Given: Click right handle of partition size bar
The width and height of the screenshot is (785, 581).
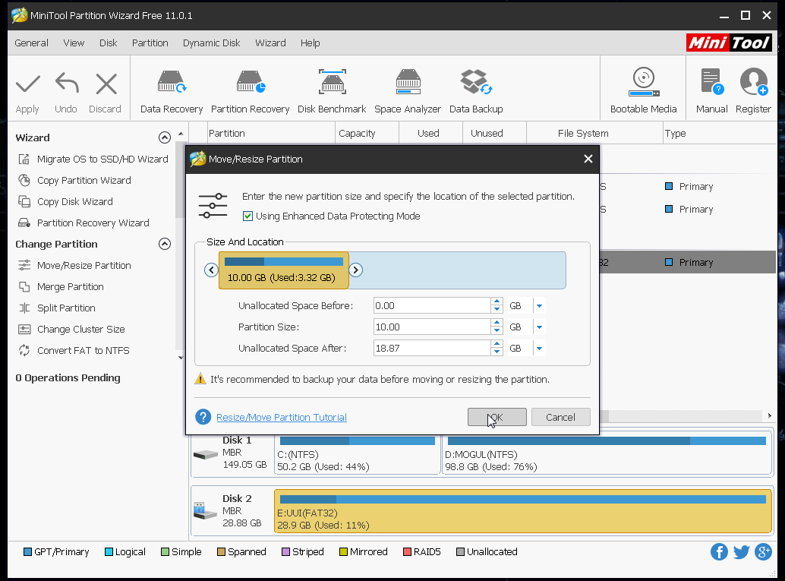Looking at the screenshot, I should coord(355,270).
